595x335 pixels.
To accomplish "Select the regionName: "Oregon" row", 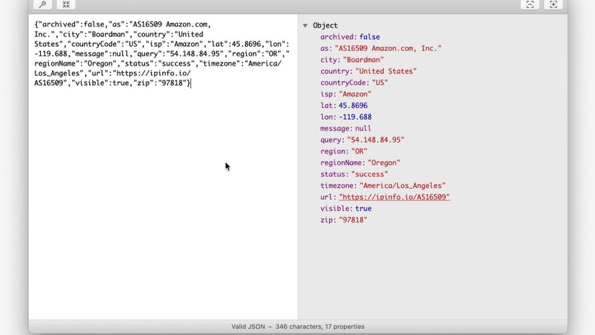I will (360, 162).
